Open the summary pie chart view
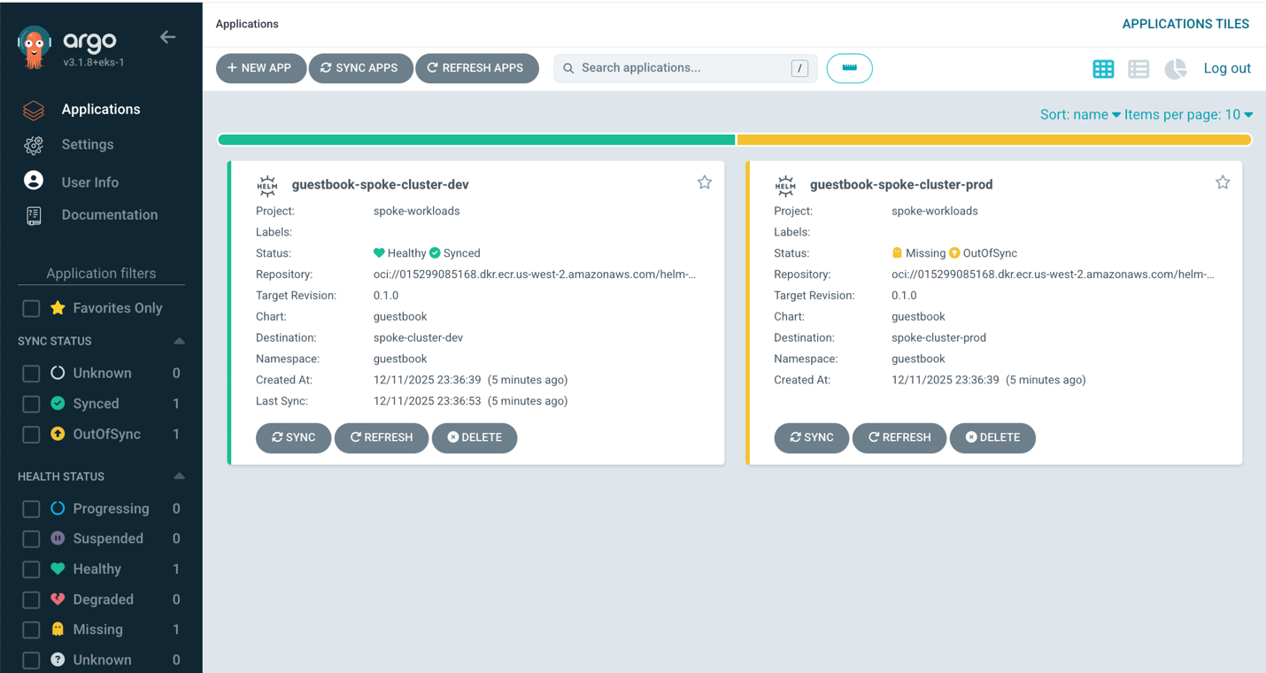The width and height of the screenshot is (1266, 673). tap(1175, 68)
